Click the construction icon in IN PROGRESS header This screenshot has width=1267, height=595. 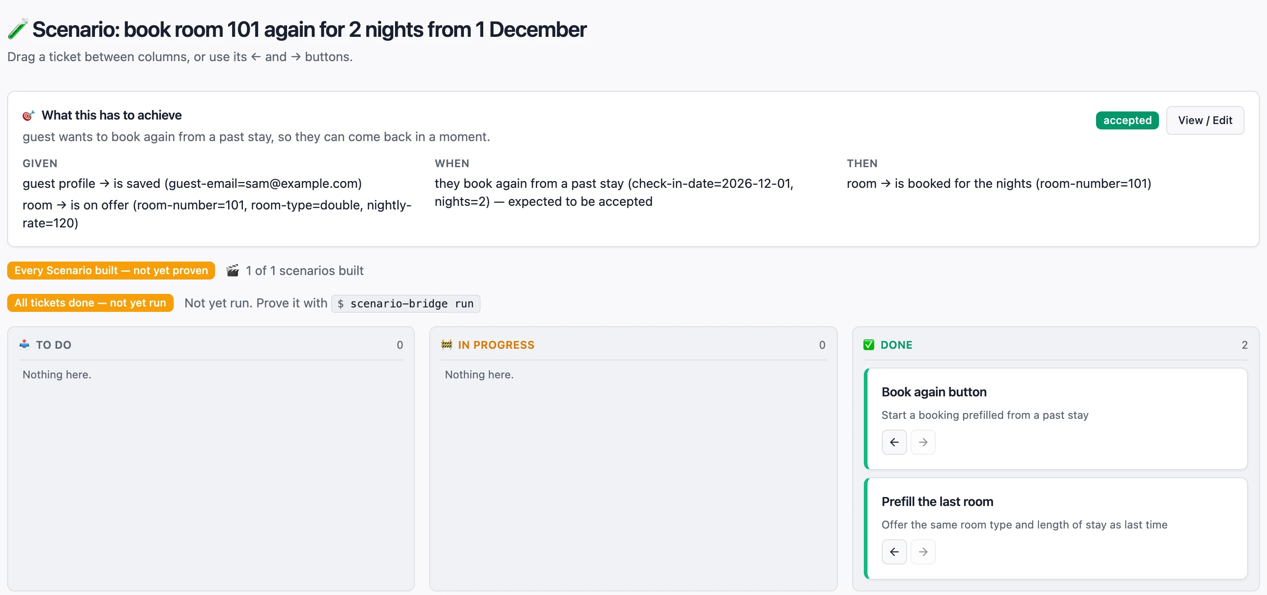(447, 344)
